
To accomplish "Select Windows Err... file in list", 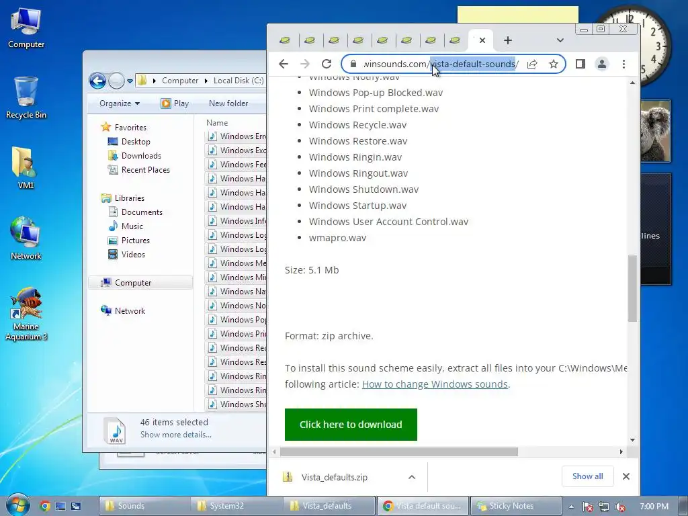I will (236, 136).
